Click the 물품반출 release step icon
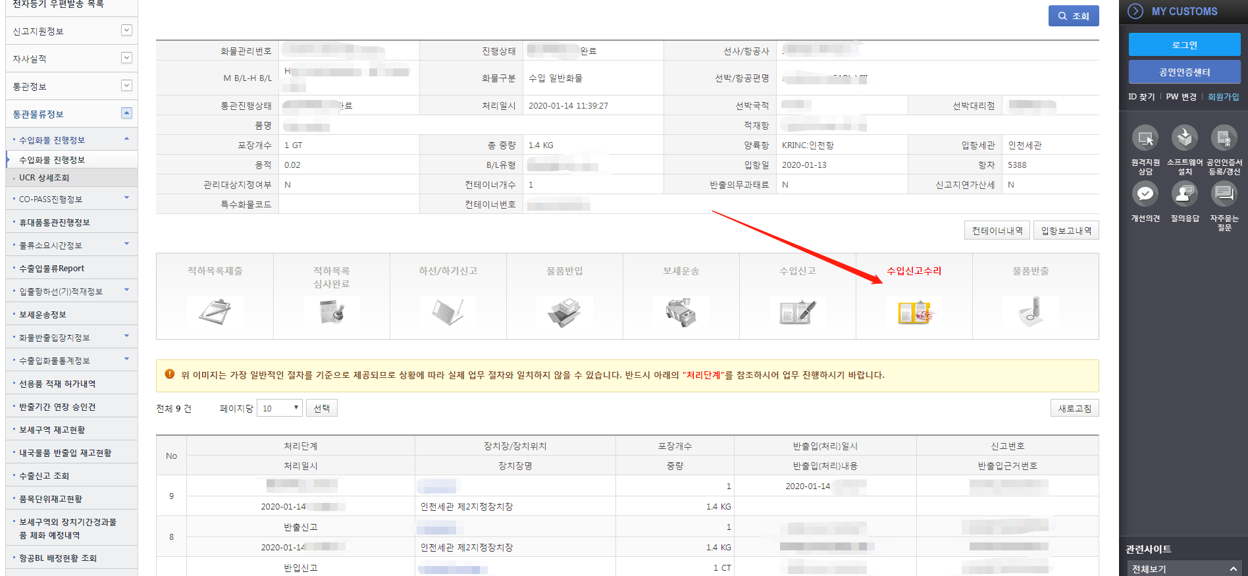1248x576 pixels. coord(1031,312)
